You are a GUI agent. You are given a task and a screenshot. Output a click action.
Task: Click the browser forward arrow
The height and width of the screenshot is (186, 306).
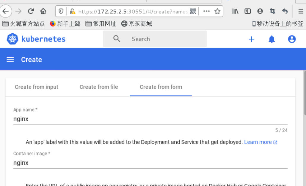point(18,11)
